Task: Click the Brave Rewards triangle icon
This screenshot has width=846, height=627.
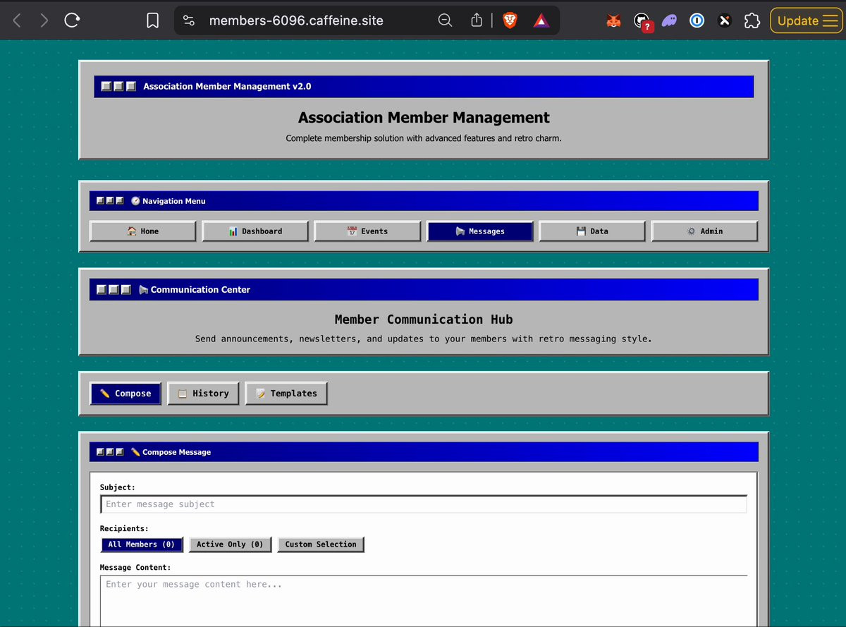Action: (x=541, y=20)
